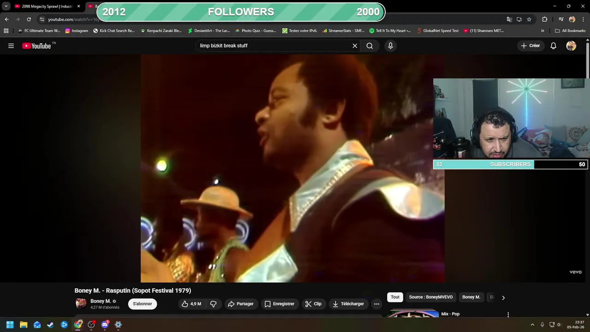The image size is (590, 332).
Task: Open Chrome from the taskbar
Action: coord(78,325)
